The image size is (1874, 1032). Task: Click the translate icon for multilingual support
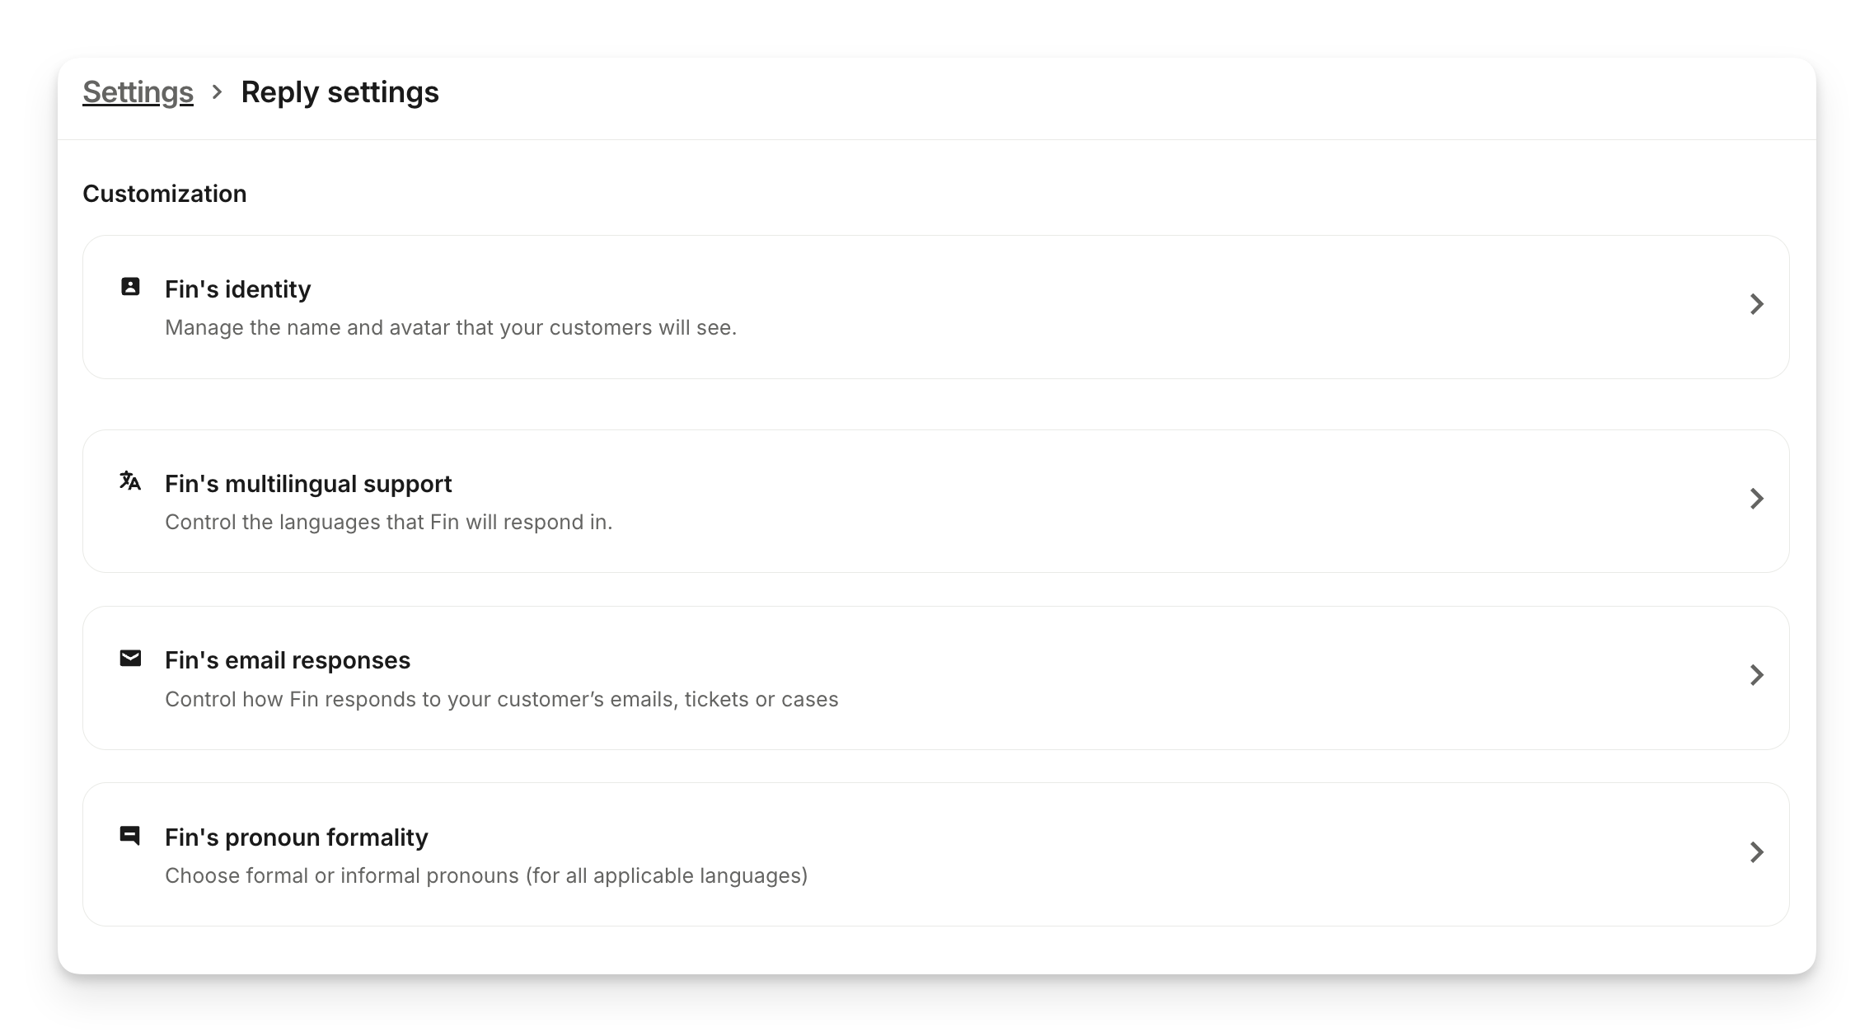pyautogui.click(x=130, y=481)
